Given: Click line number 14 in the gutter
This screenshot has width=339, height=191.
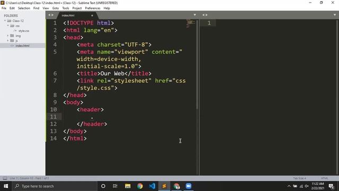Looking at the screenshot, I should [x=53, y=138].
